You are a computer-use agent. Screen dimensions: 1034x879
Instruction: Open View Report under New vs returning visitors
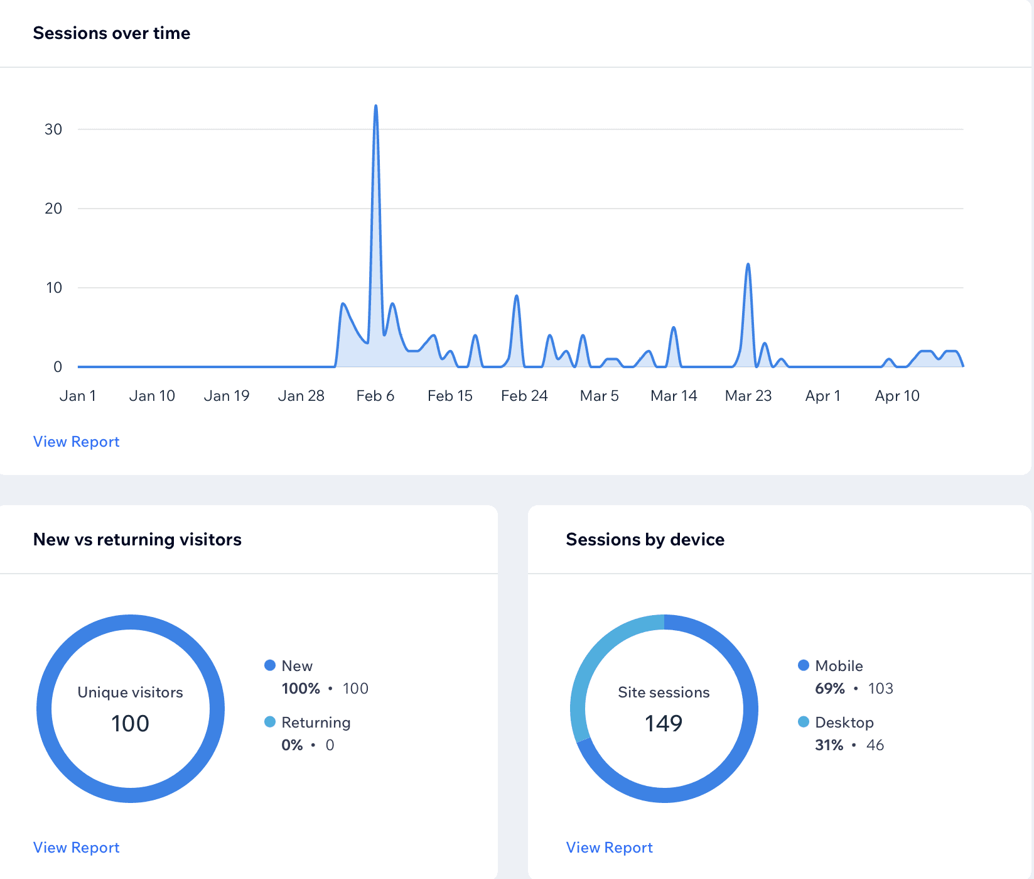point(76,848)
